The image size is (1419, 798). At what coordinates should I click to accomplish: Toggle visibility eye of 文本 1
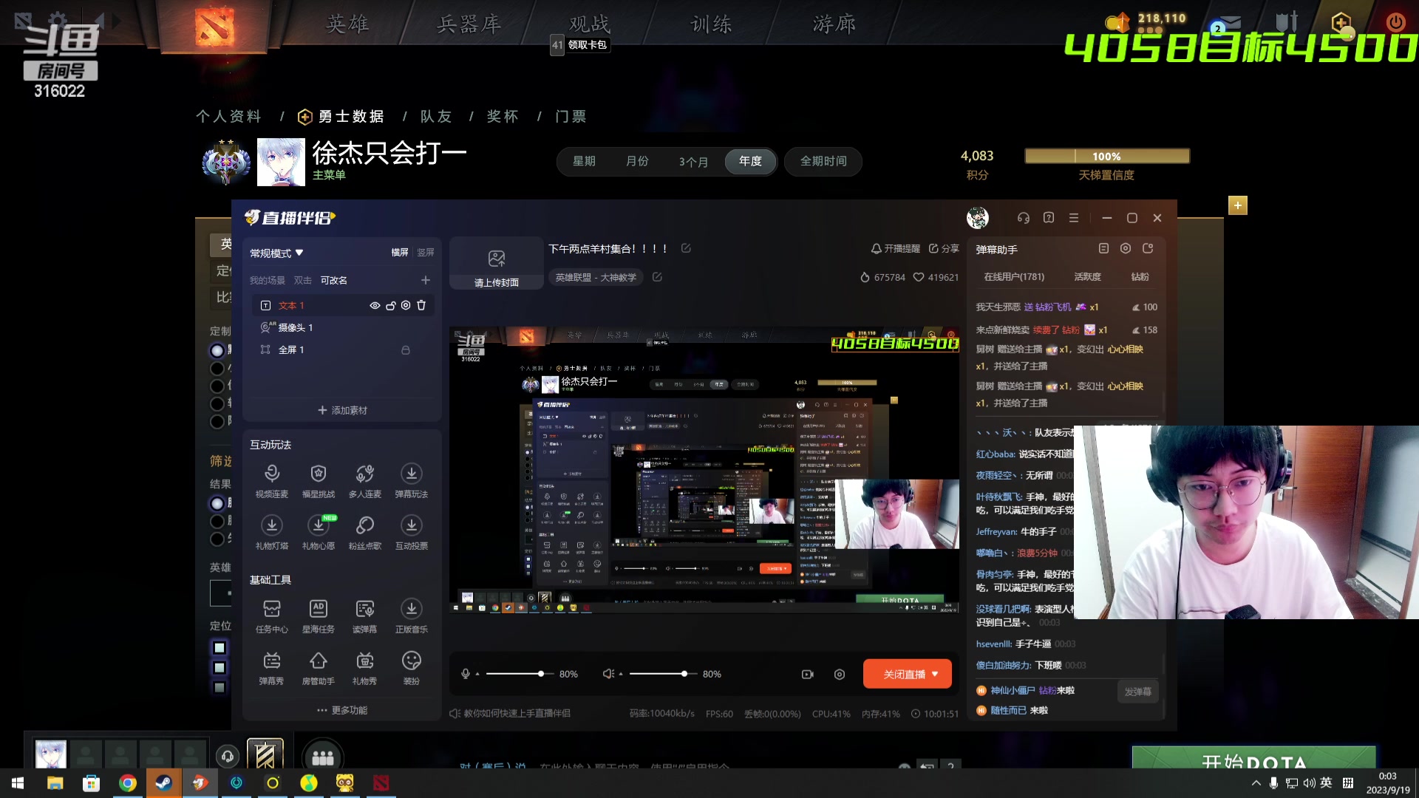coord(375,305)
